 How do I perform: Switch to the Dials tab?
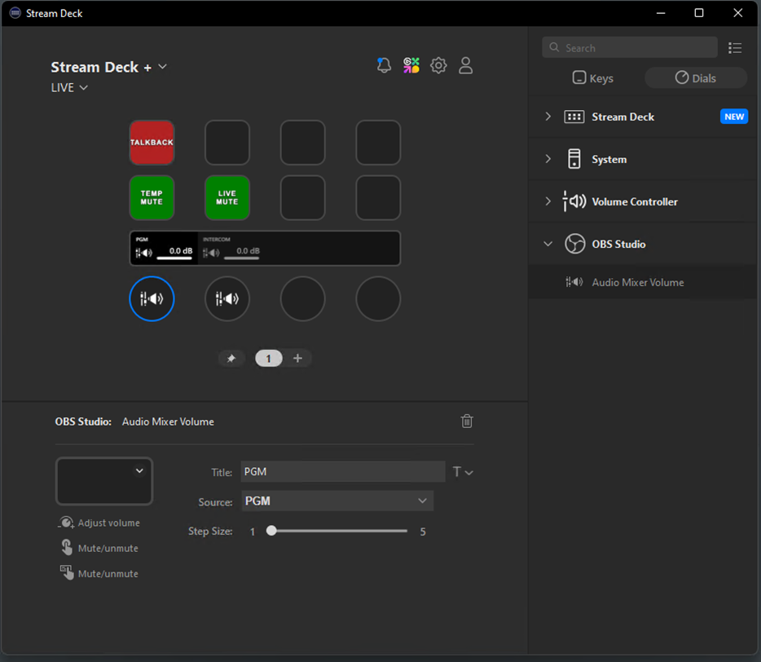point(696,78)
